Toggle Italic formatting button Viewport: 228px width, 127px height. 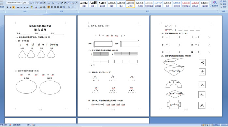point(10,7)
